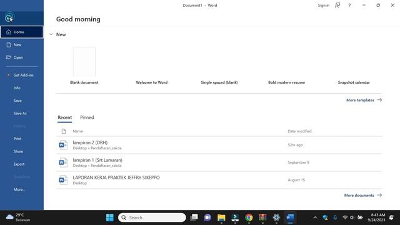Viewport: 400px width, 225px height.
Task: Open the Help question mark icon
Action: [349, 6]
